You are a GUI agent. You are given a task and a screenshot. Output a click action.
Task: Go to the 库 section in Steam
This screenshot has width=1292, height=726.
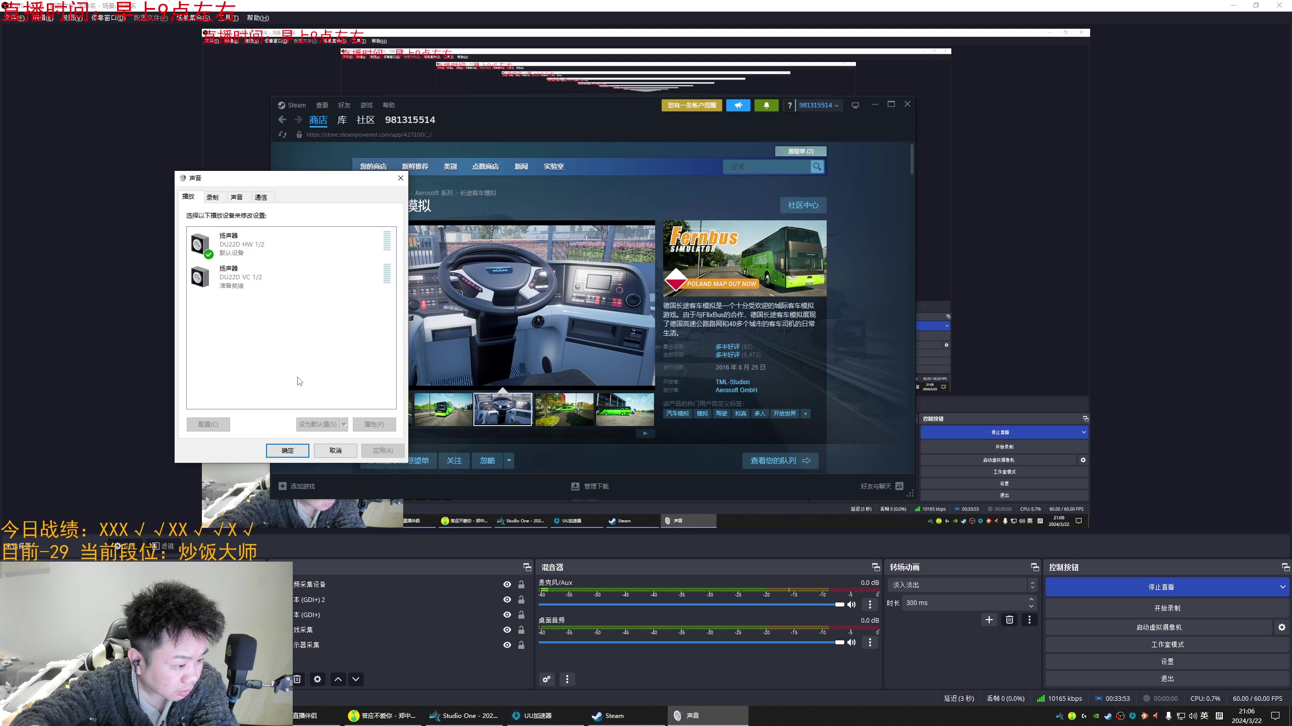[x=342, y=120]
